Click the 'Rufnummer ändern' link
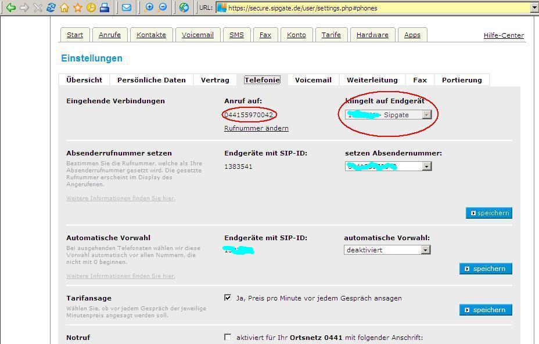The width and height of the screenshot is (539, 344). [x=256, y=128]
